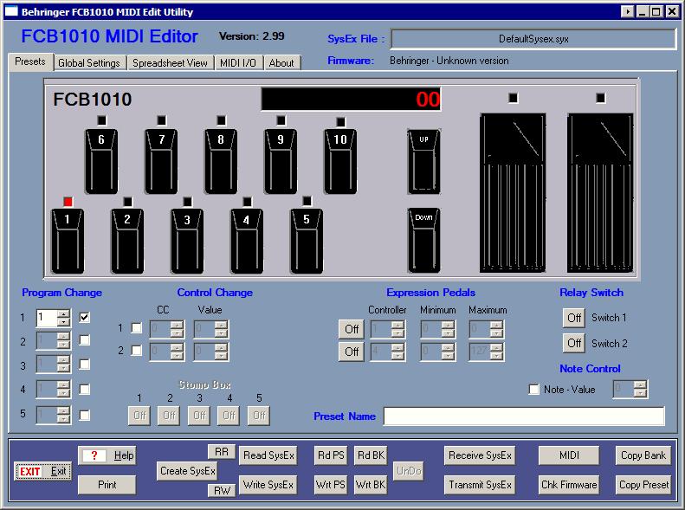Enable Program Change 2 checkbox
Image resolution: width=685 pixels, height=510 pixels.
point(85,340)
